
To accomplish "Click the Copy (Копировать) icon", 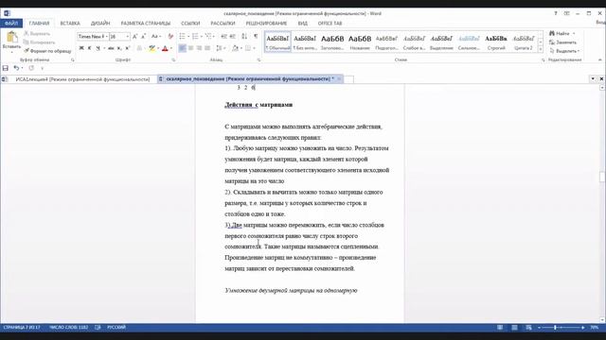I will pos(27,42).
